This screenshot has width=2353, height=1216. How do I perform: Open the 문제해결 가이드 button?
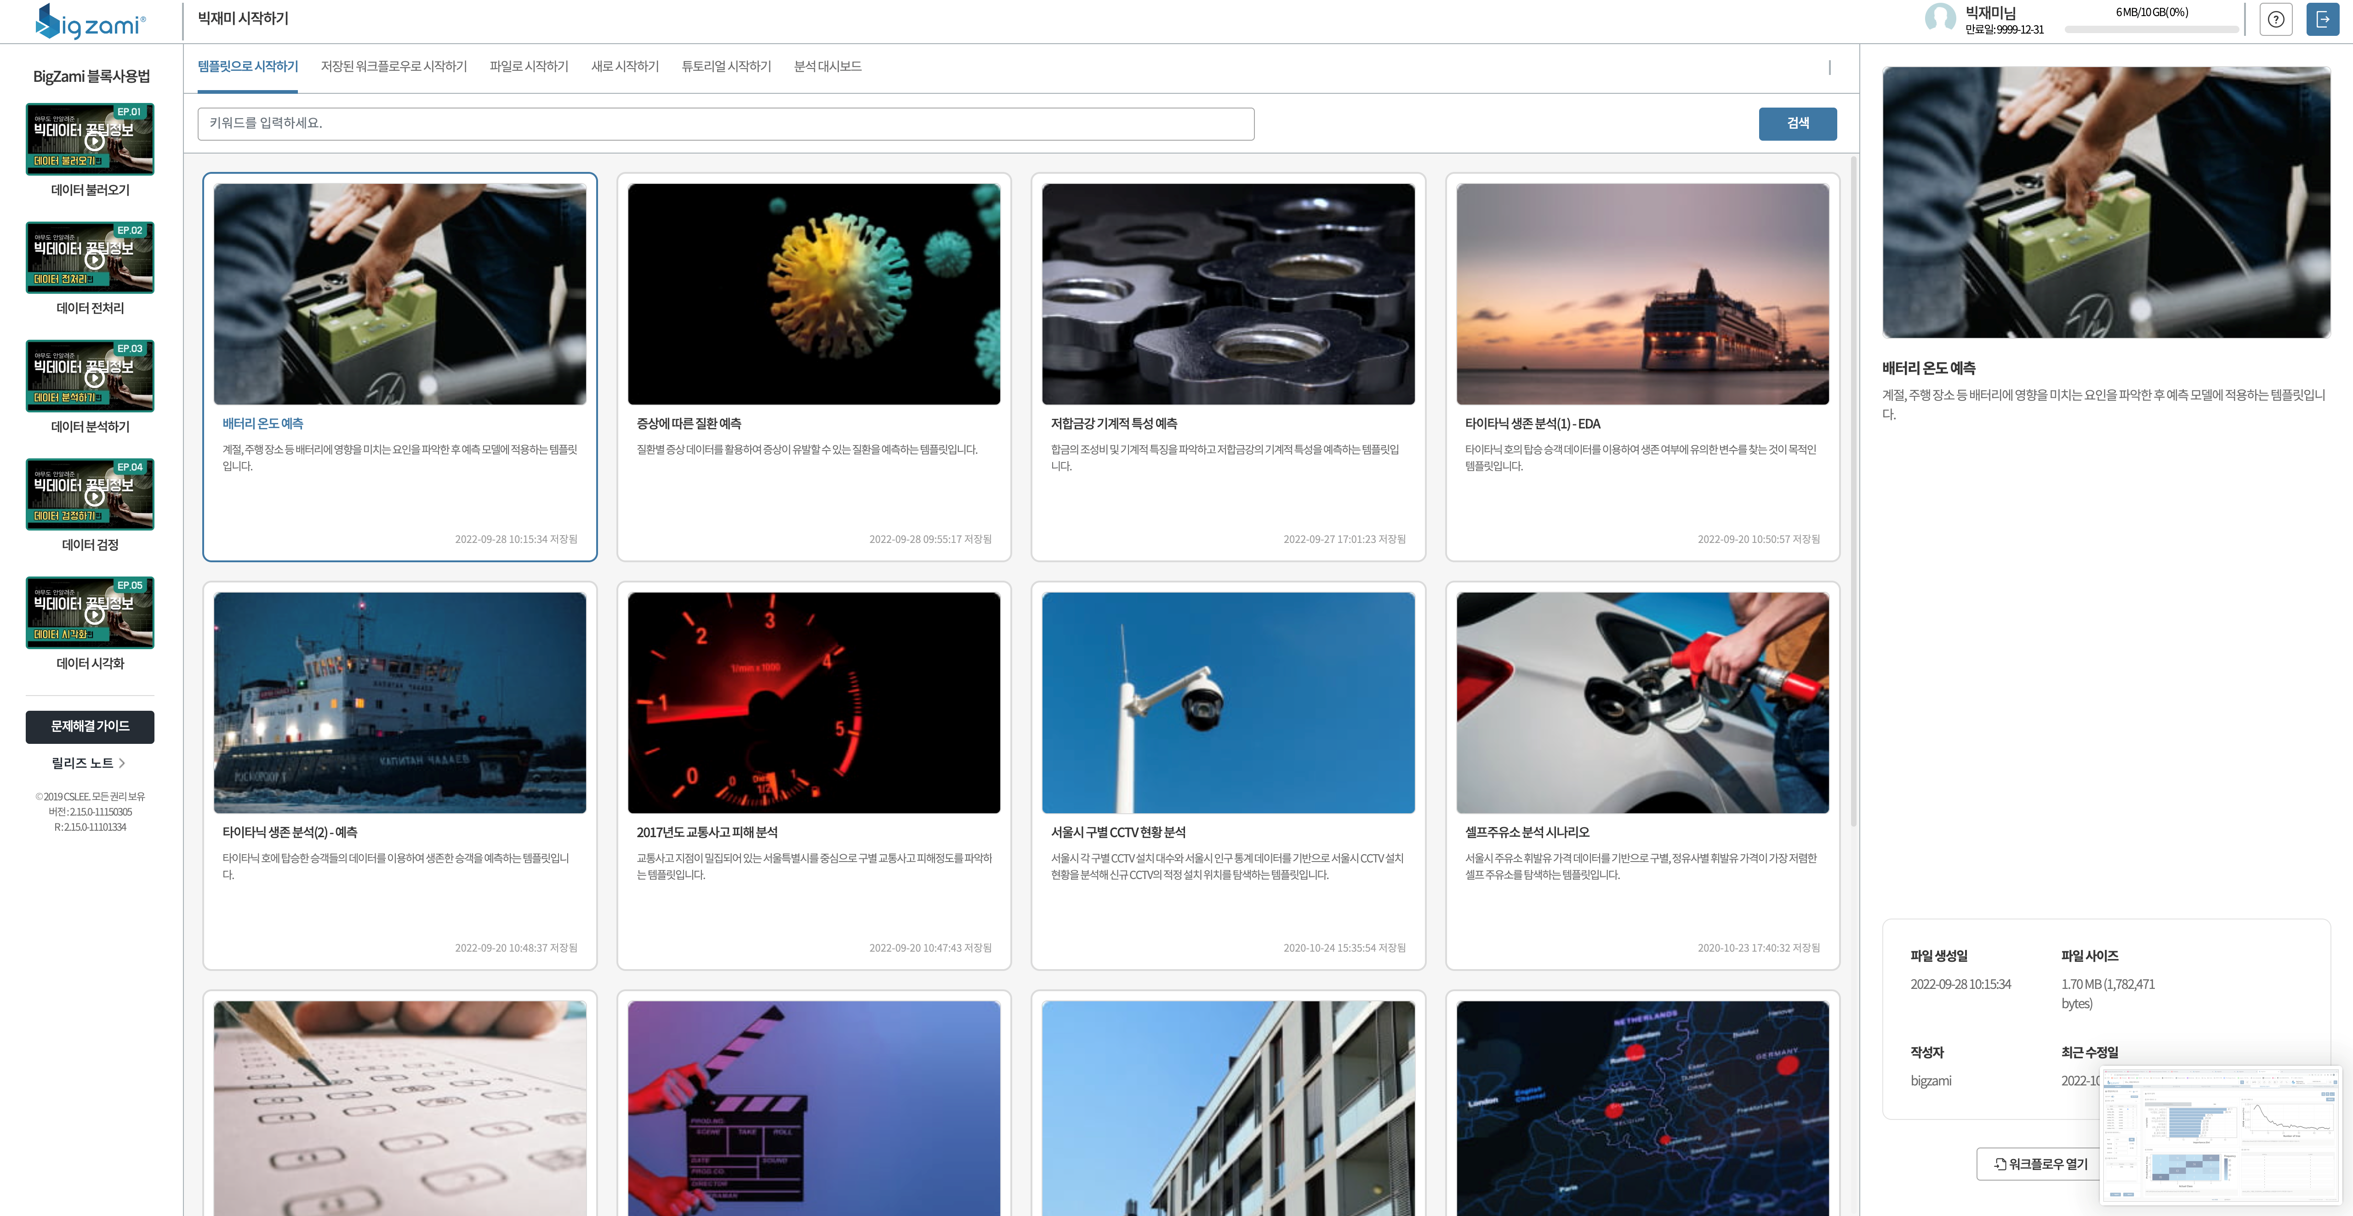click(x=90, y=726)
